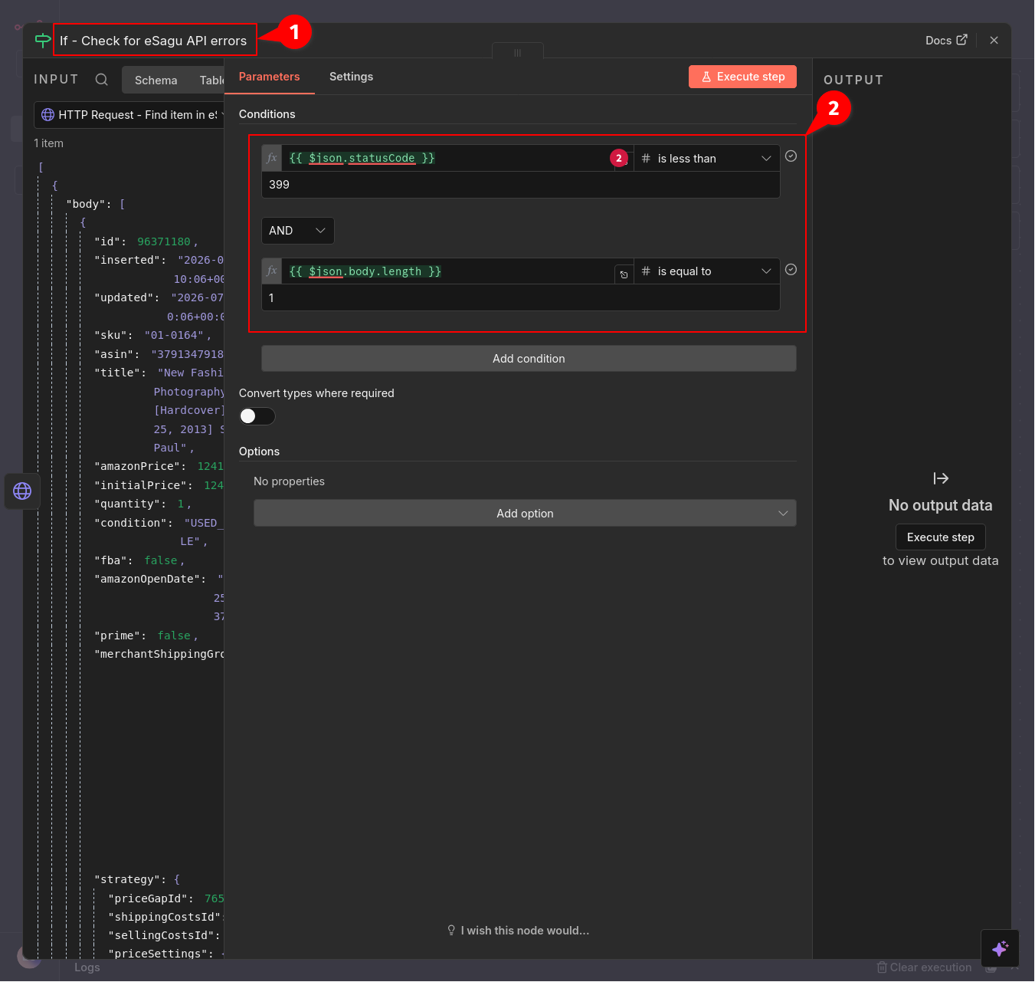
Task: Click 'I wish this node would...' link
Action: pyautogui.click(x=525, y=931)
